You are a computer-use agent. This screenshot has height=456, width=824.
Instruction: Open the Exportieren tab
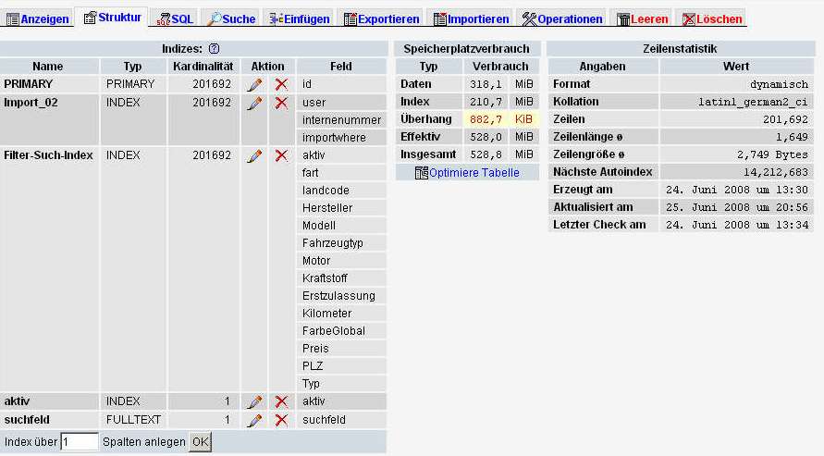[379, 18]
